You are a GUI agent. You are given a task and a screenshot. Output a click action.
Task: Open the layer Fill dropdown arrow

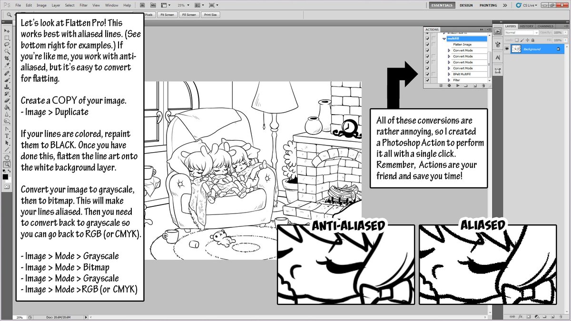pyautogui.click(x=565, y=40)
